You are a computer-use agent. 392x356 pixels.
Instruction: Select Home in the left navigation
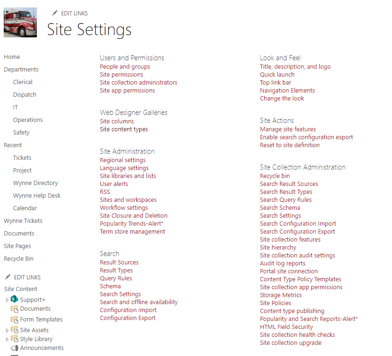[x=12, y=57]
